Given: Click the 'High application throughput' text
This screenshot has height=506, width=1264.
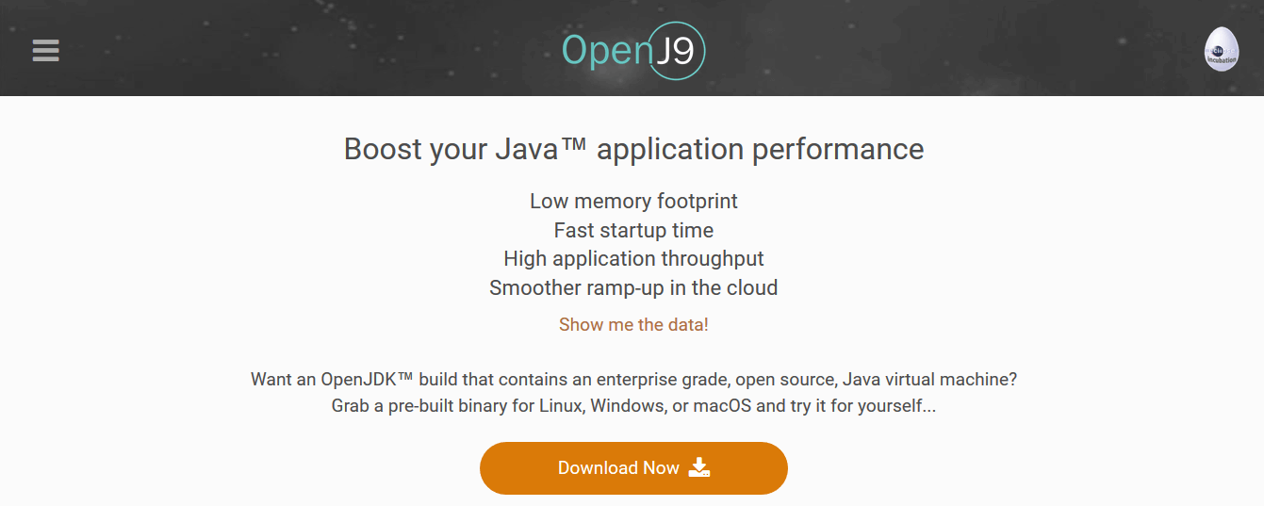Looking at the screenshot, I should [x=633, y=258].
